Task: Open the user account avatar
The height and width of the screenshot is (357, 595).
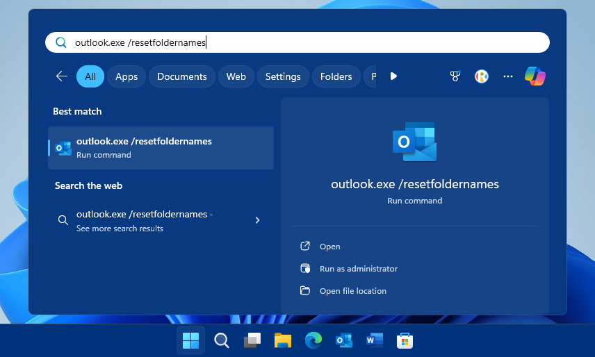Action: point(482,76)
